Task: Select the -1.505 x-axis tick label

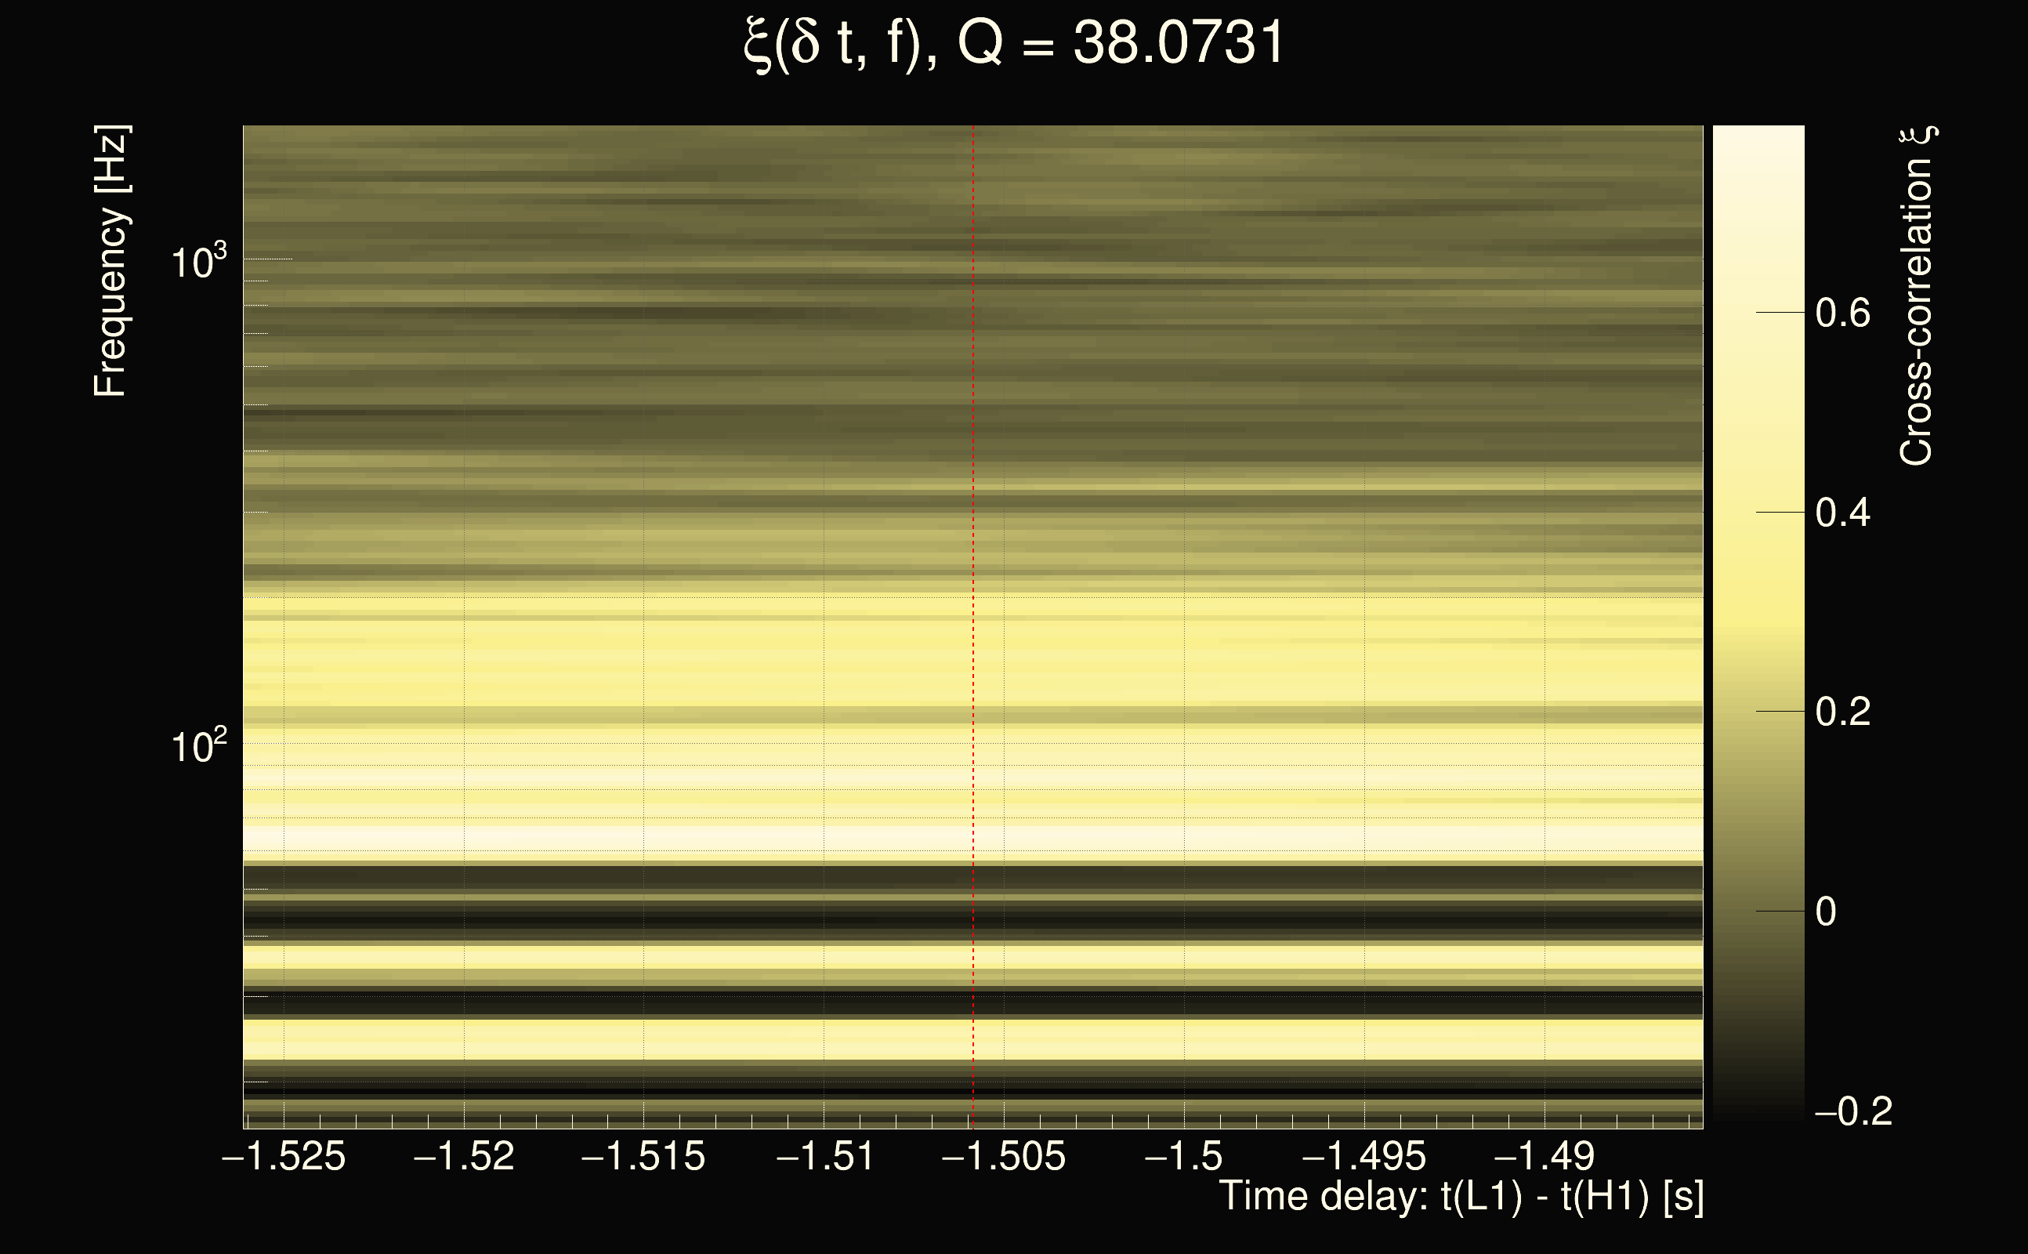Action: coord(1003,1156)
